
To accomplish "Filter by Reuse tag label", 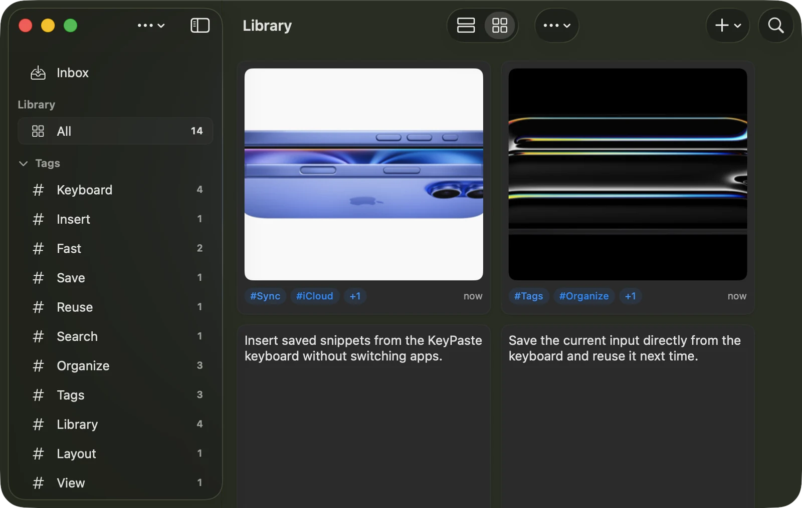I will pos(75,307).
